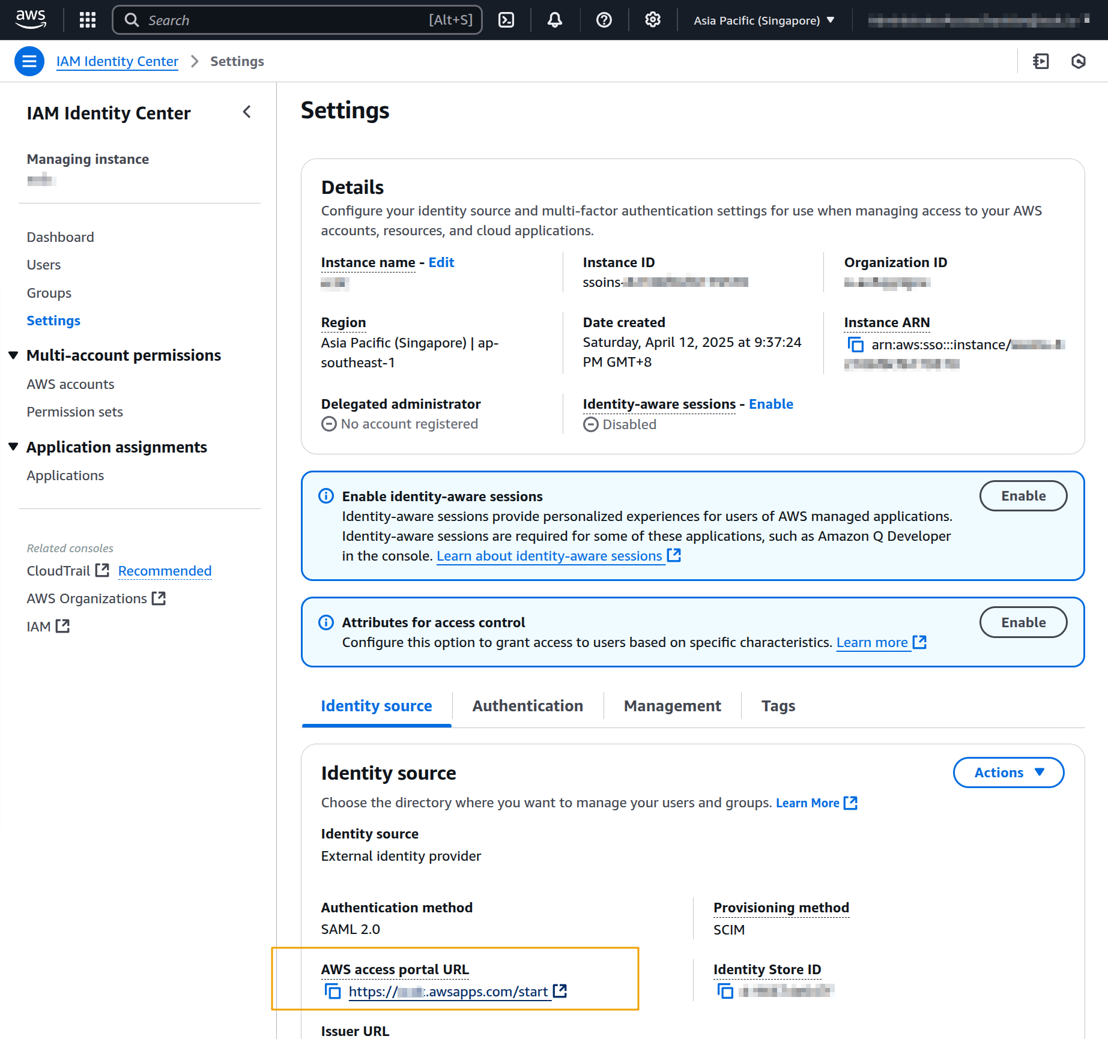Copy the Instance ARN with copy icon
The image size is (1108, 1039).
pos(855,345)
